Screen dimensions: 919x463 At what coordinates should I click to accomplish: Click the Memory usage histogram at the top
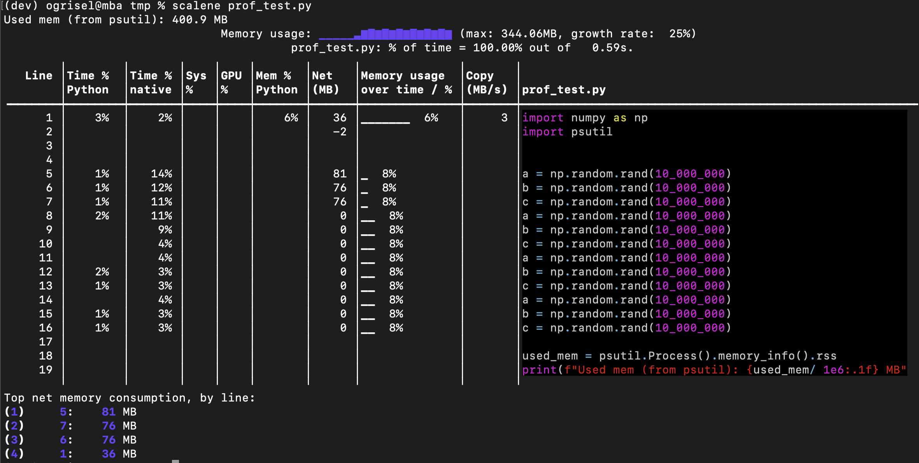[385, 35]
